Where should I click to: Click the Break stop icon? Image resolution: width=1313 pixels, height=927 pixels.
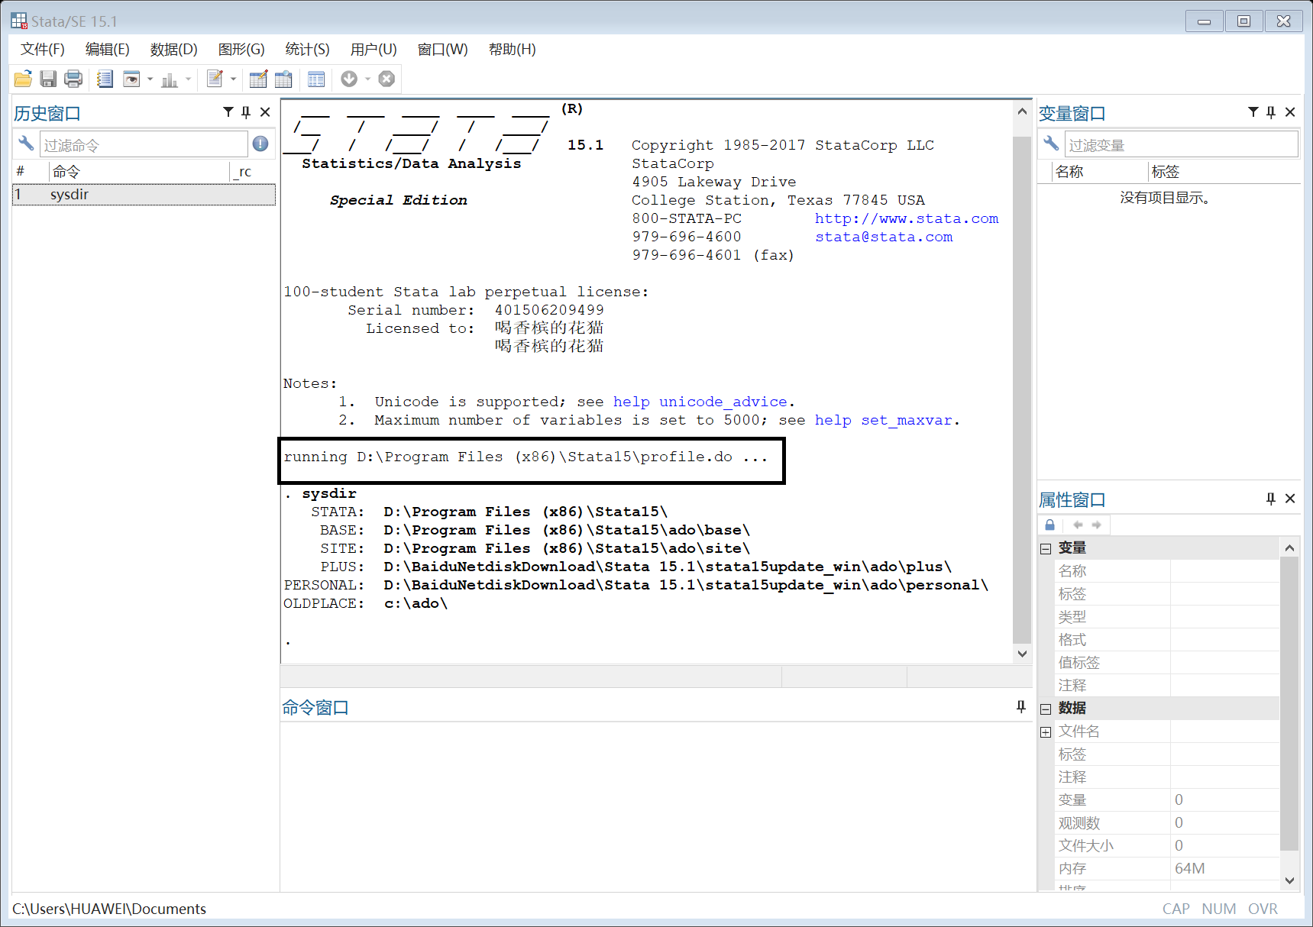[x=386, y=79]
